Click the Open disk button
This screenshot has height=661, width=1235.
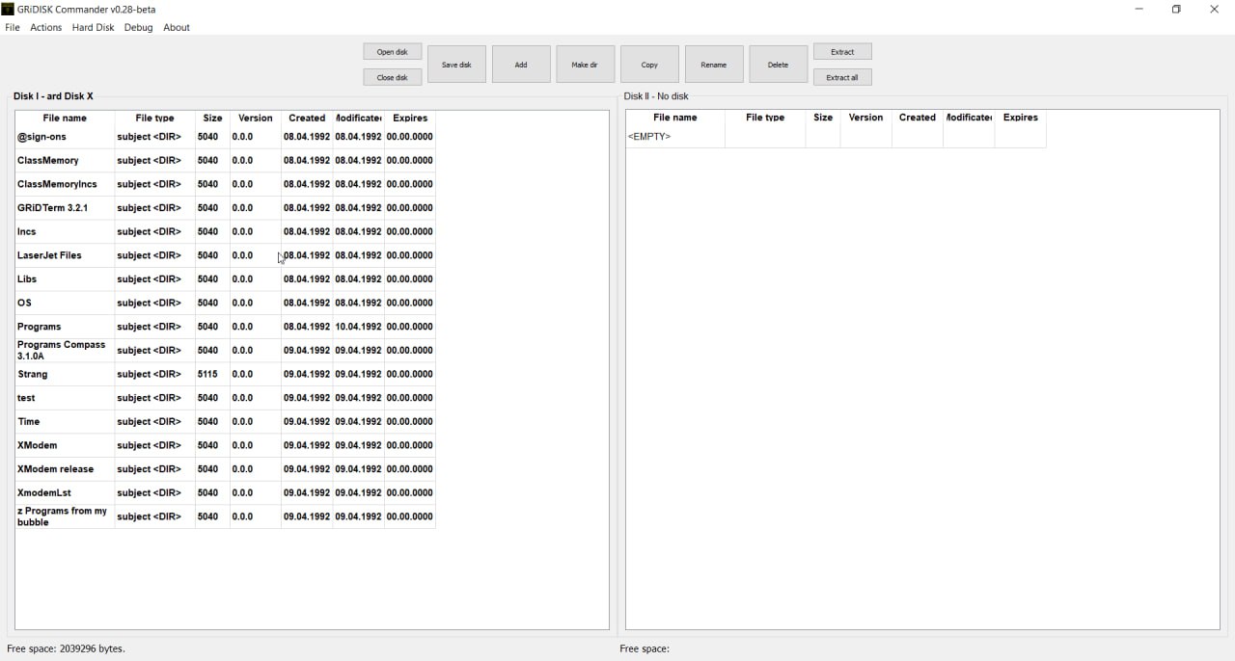(392, 52)
